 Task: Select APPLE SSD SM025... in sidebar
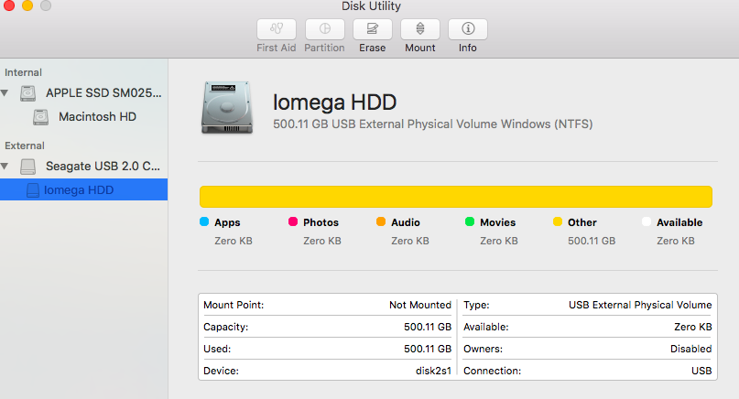click(103, 92)
